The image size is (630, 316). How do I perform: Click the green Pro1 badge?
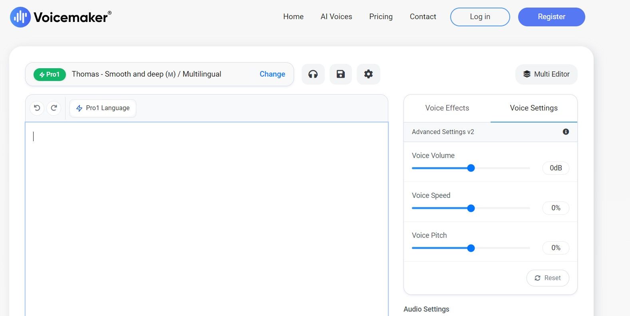pyautogui.click(x=50, y=75)
